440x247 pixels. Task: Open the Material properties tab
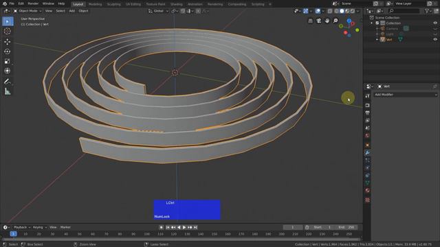[367, 191]
